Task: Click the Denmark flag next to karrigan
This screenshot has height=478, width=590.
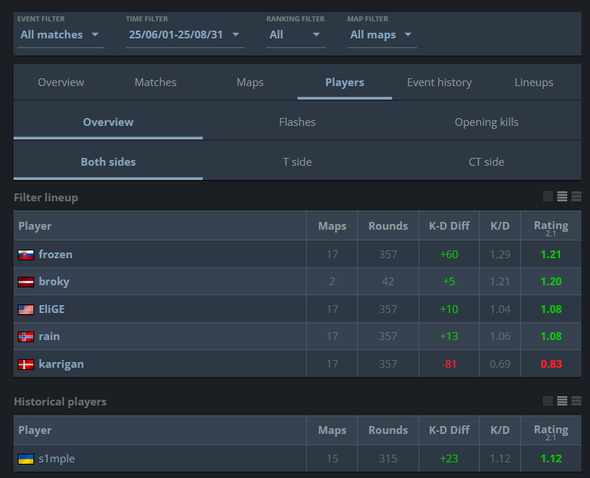Action: pos(26,364)
